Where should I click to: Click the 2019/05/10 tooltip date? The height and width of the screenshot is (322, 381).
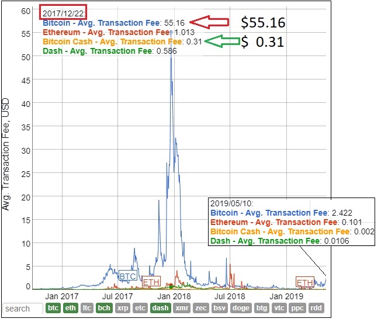[231, 203]
